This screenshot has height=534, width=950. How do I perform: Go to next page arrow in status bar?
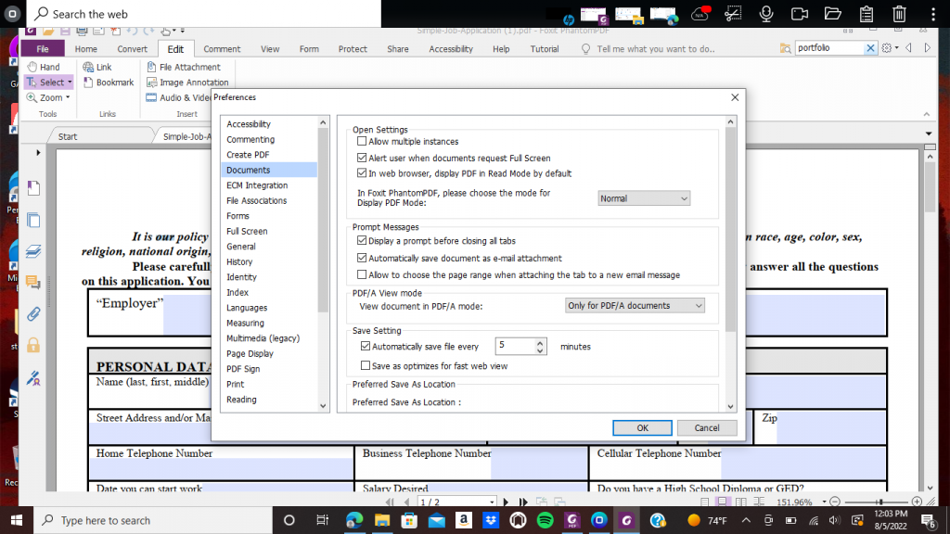506,502
